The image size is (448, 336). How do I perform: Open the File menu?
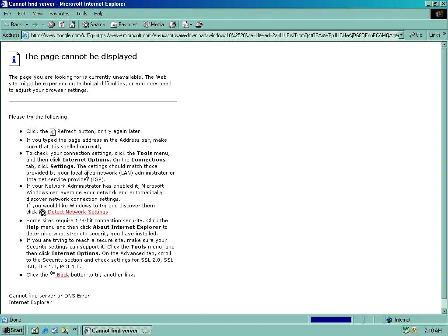point(7,14)
